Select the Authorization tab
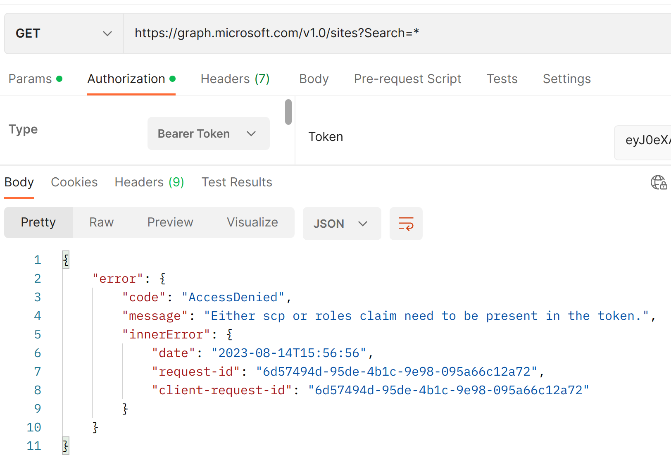Screen dimensions: 671x467 131,79
